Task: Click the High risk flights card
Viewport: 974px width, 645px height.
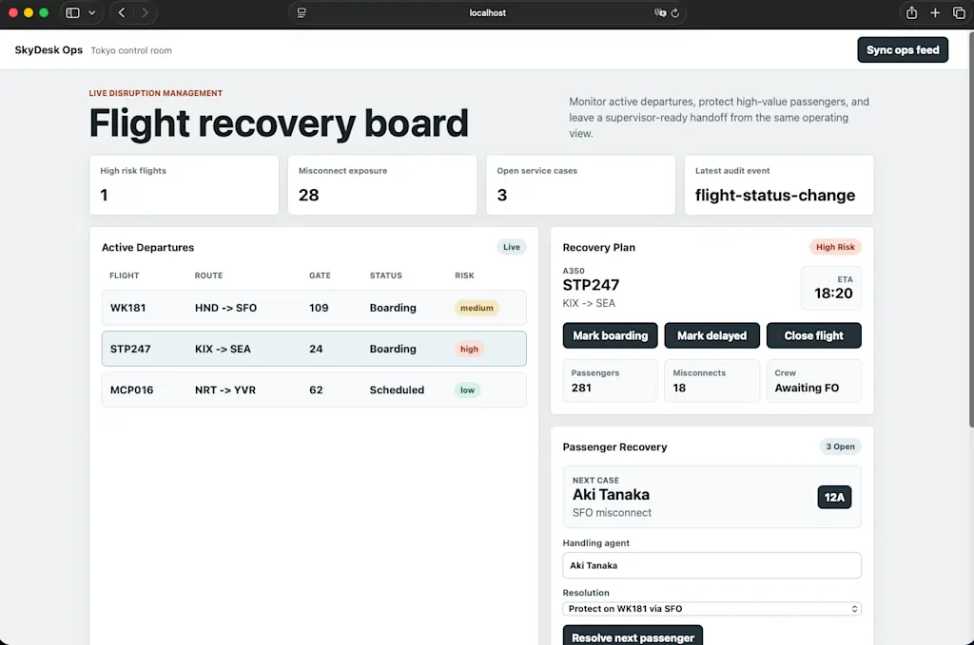Action: point(184,185)
